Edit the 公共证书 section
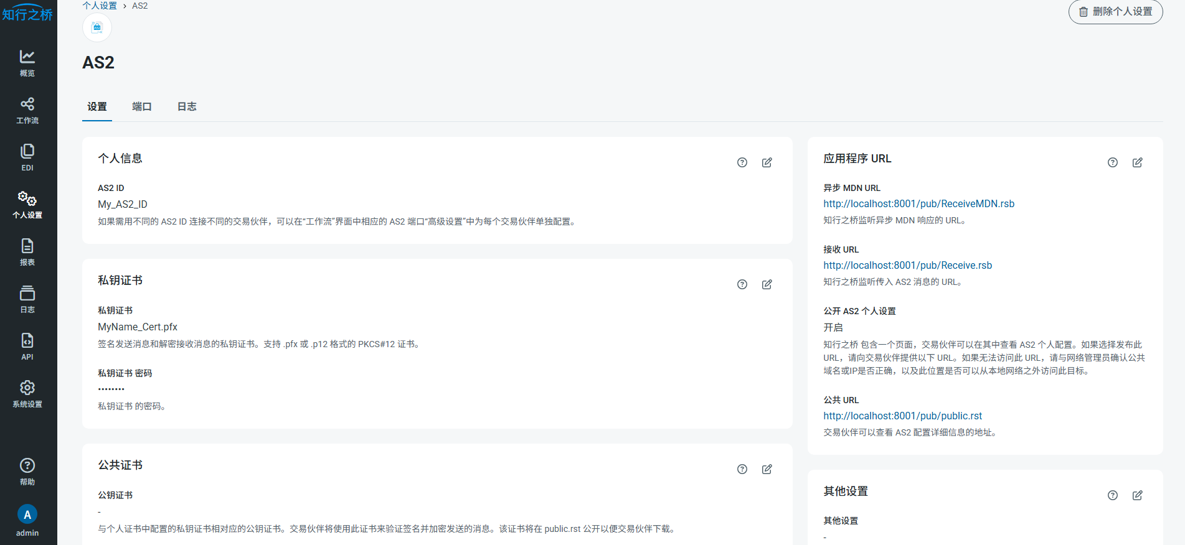The width and height of the screenshot is (1185, 545). pos(767,469)
